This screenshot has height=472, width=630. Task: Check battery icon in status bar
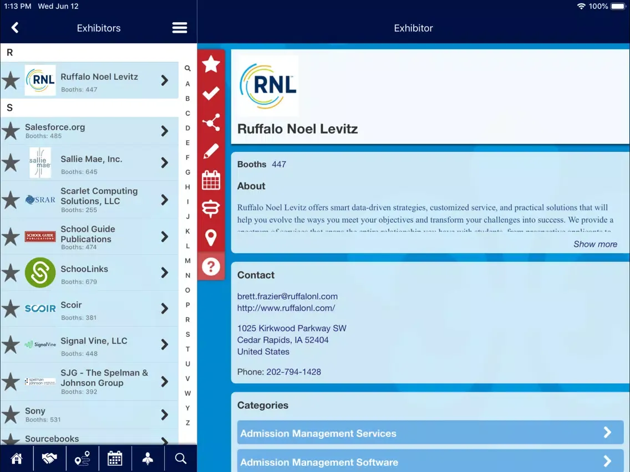coord(618,7)
